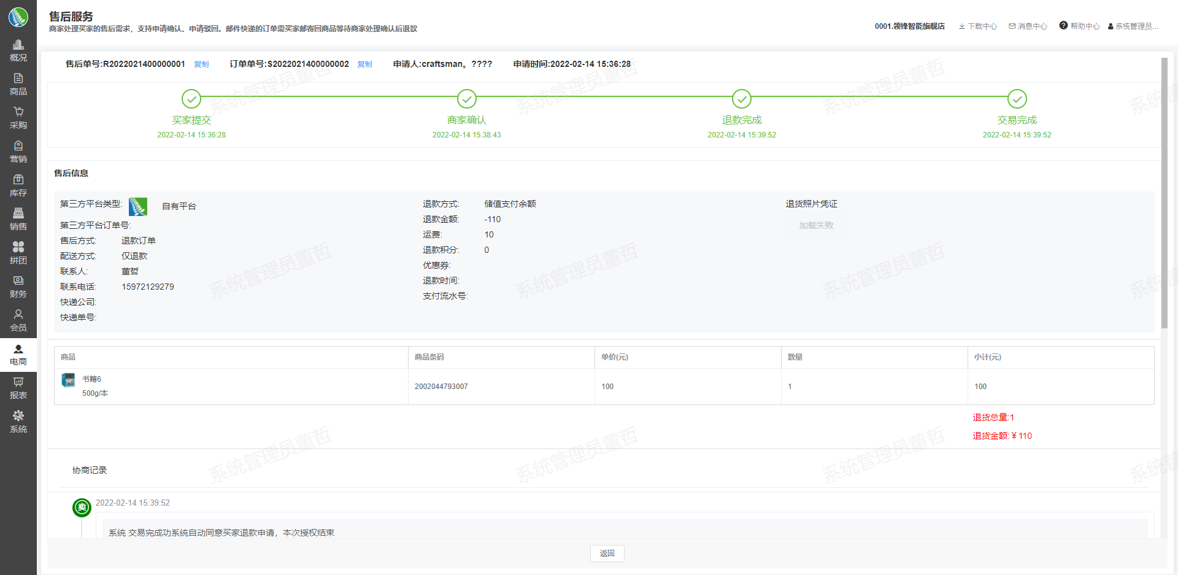
Task: Click the 售后服务 page title
Action: (x=71, y=17)
